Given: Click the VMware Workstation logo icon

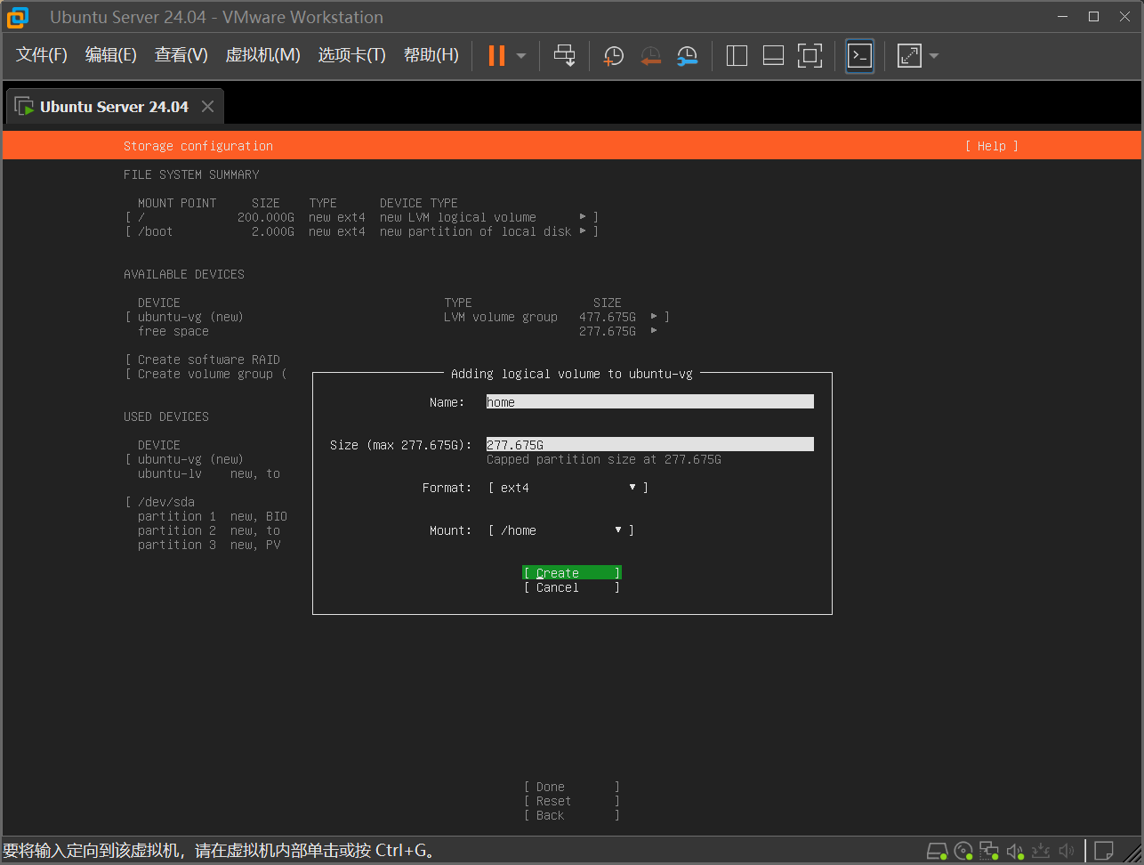Looking at the screenshot, I should pos(17,17).
